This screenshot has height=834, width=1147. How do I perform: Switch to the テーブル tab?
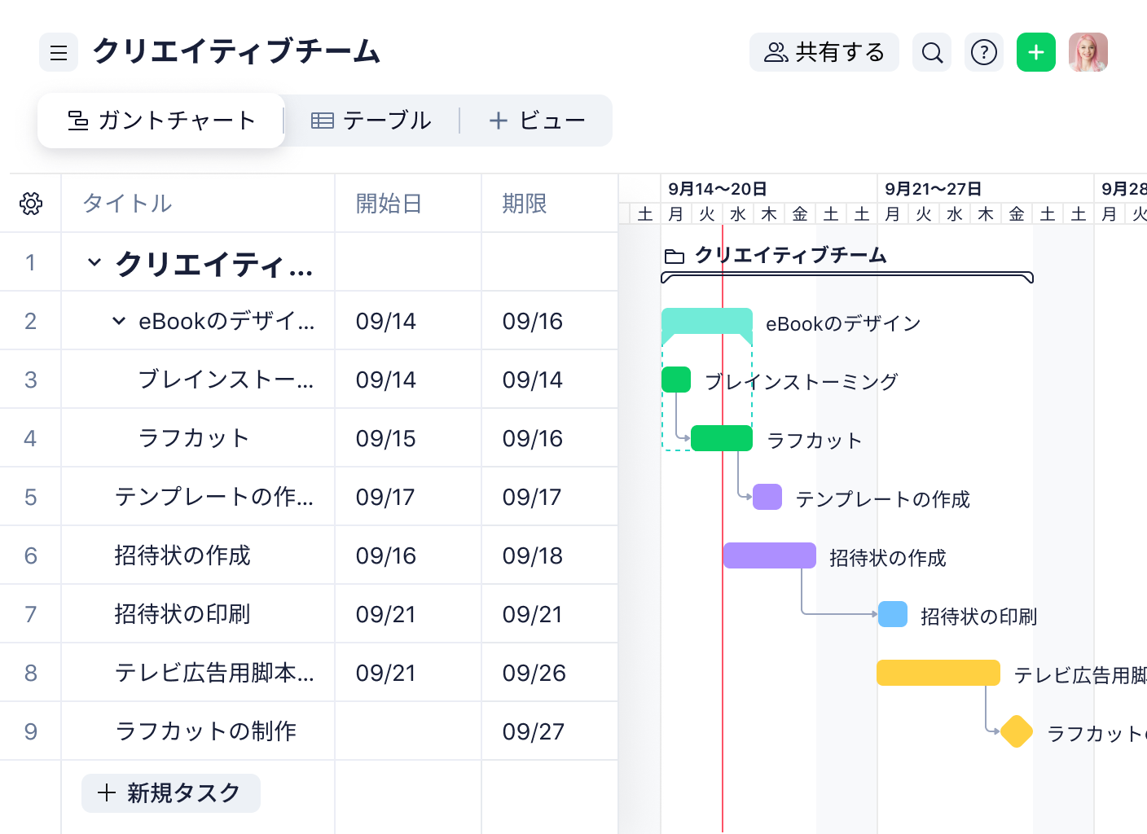[371, 120]
